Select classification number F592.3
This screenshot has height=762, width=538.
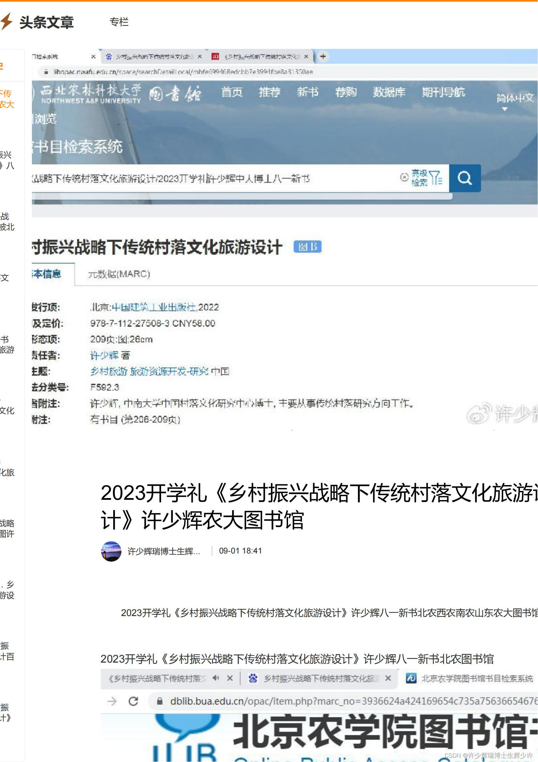(x=105, y=388)
